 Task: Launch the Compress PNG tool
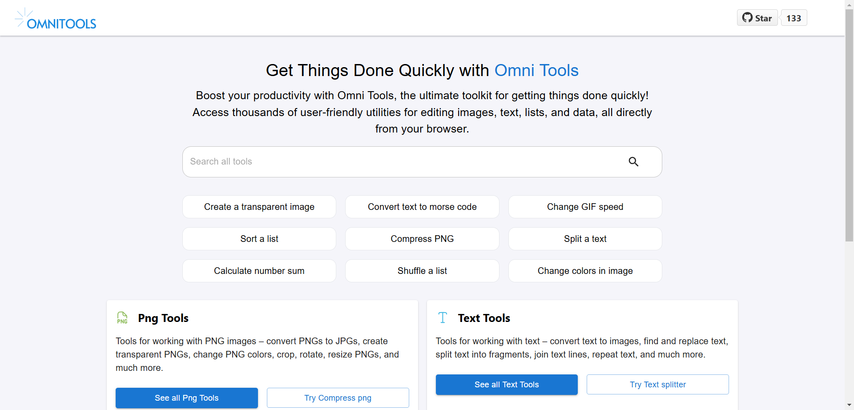[x=422, y=239]
